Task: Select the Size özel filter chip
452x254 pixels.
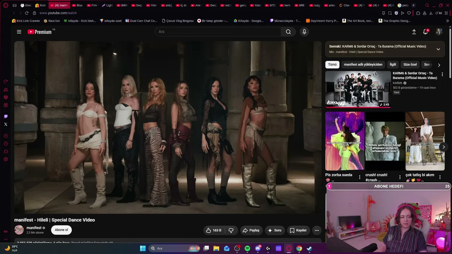Action: point(410,65)
